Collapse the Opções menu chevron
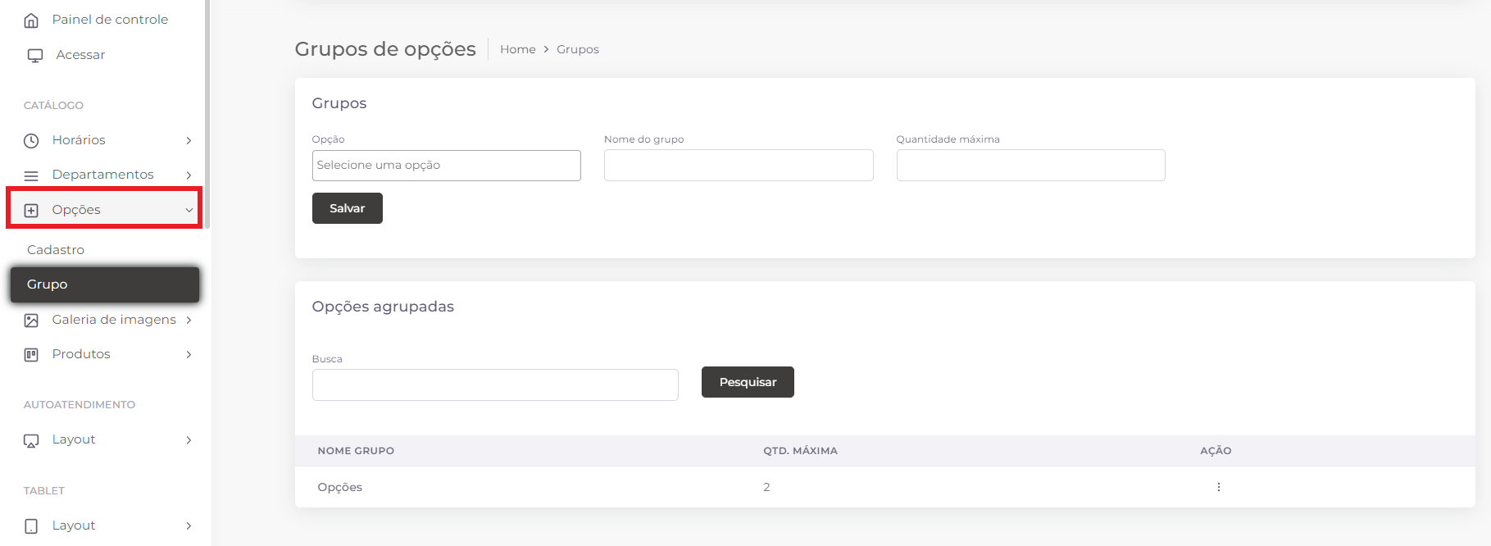Screen dimensions: 1491x546 tap(189, 211)
